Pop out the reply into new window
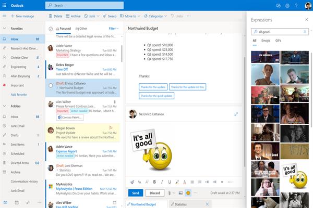Image resolution: width=313 pixels, height=208 pixels. pyautogui.click(x=236, y=114)
